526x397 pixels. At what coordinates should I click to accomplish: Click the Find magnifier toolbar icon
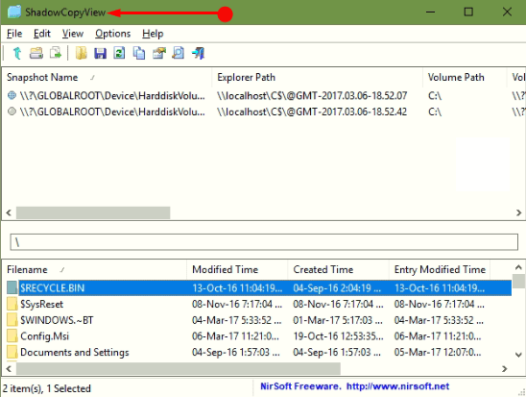click(179, 53)
